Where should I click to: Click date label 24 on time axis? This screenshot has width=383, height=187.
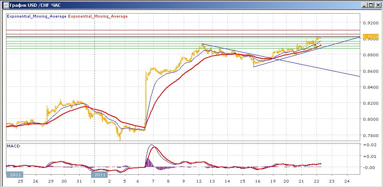(x=347, y=181)
